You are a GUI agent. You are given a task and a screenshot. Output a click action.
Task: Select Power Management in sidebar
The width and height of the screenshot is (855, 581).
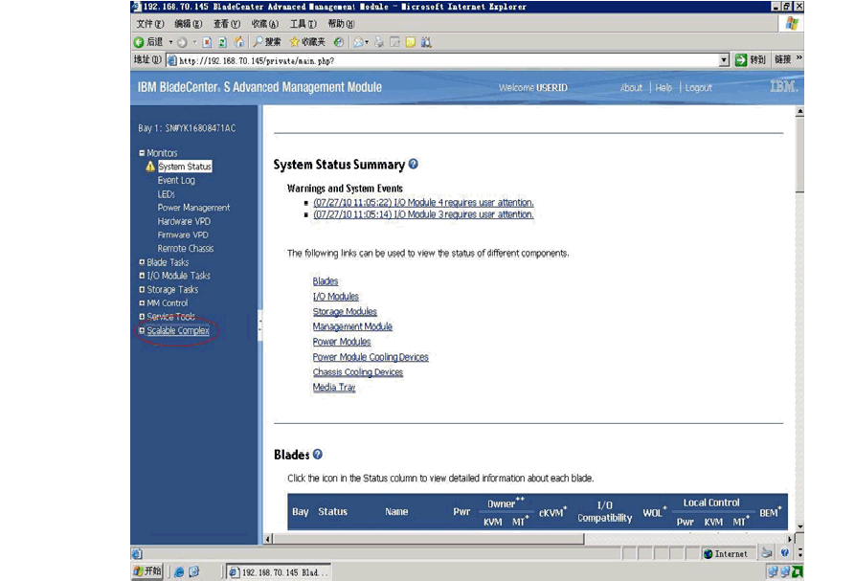click(x=193, y=208)
